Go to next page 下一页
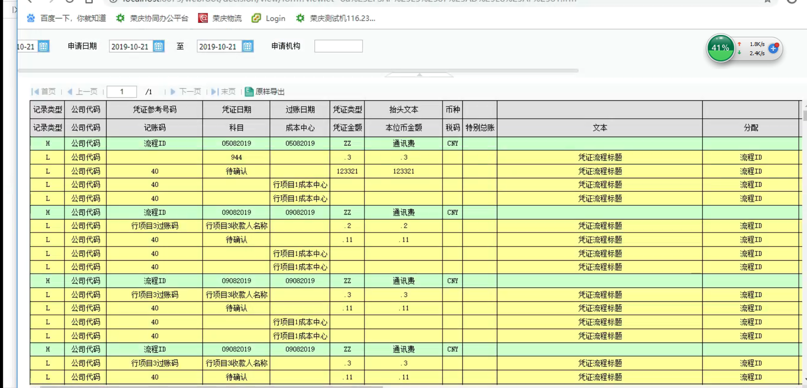This screenshot has height=388, width=807. click(x=186, y=92)
